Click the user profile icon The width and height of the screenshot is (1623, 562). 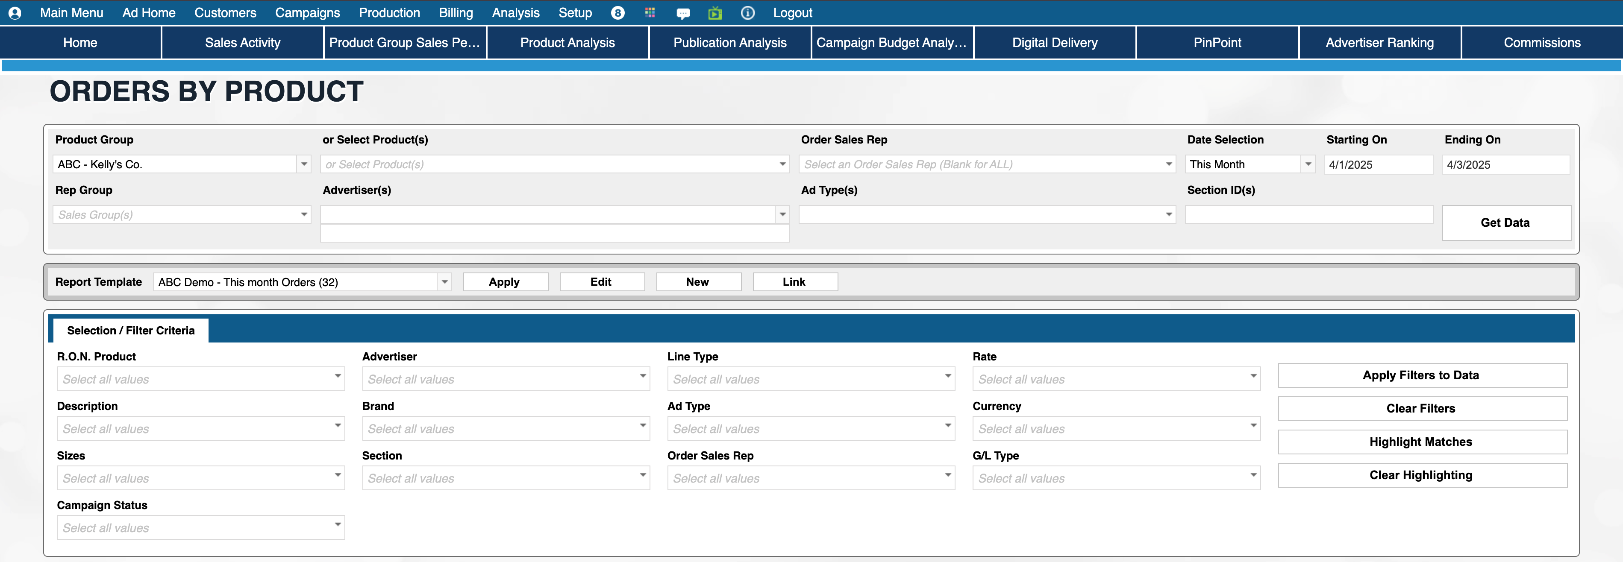[15, 13]
